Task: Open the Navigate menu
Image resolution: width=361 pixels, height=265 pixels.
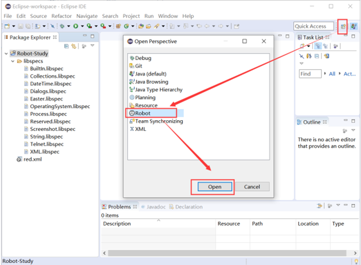Action: click(x=87, y=16)
